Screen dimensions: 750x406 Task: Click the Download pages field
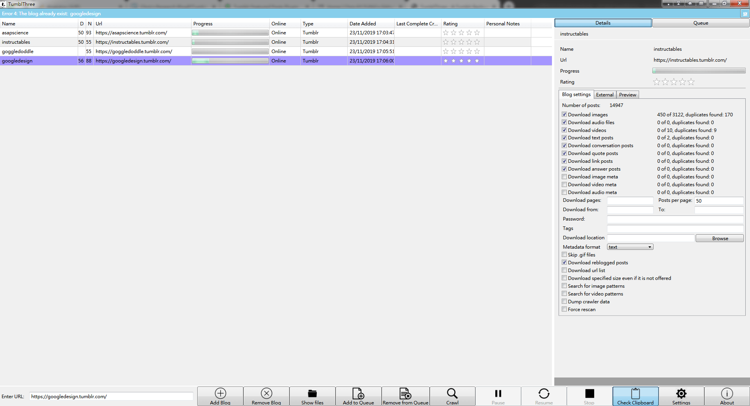pyautogui.click(x=630, y=201)
